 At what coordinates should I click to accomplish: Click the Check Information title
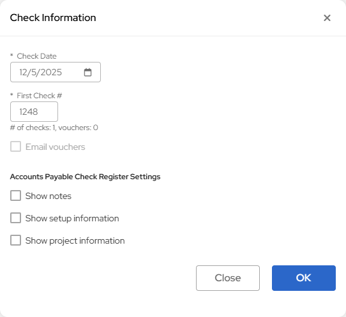click(53, 18)
